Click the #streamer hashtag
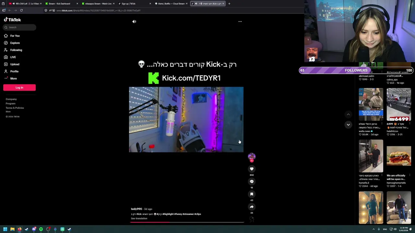 tap(188, 214)
